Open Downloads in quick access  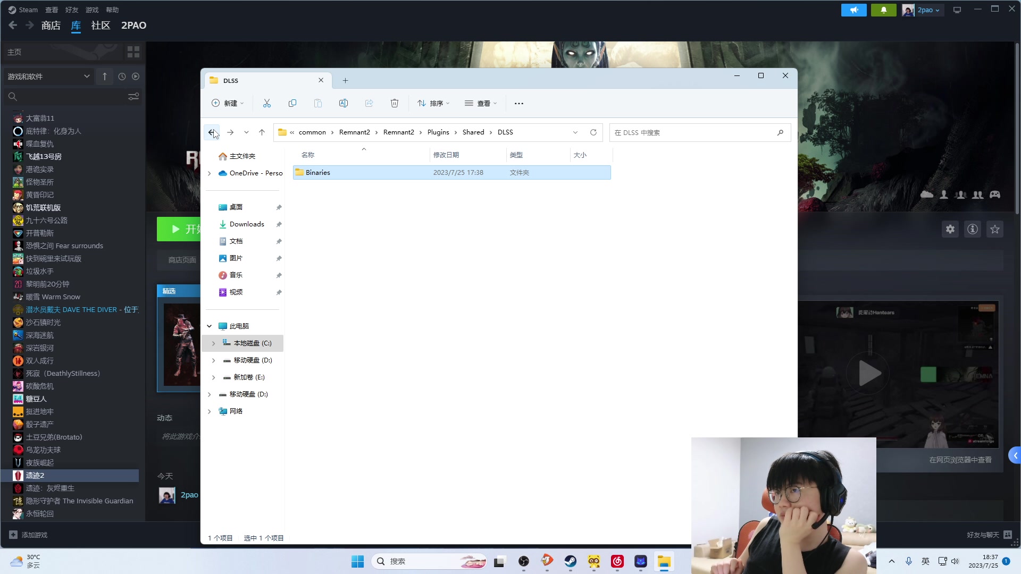pyautogui.click(x=247, y=224)
